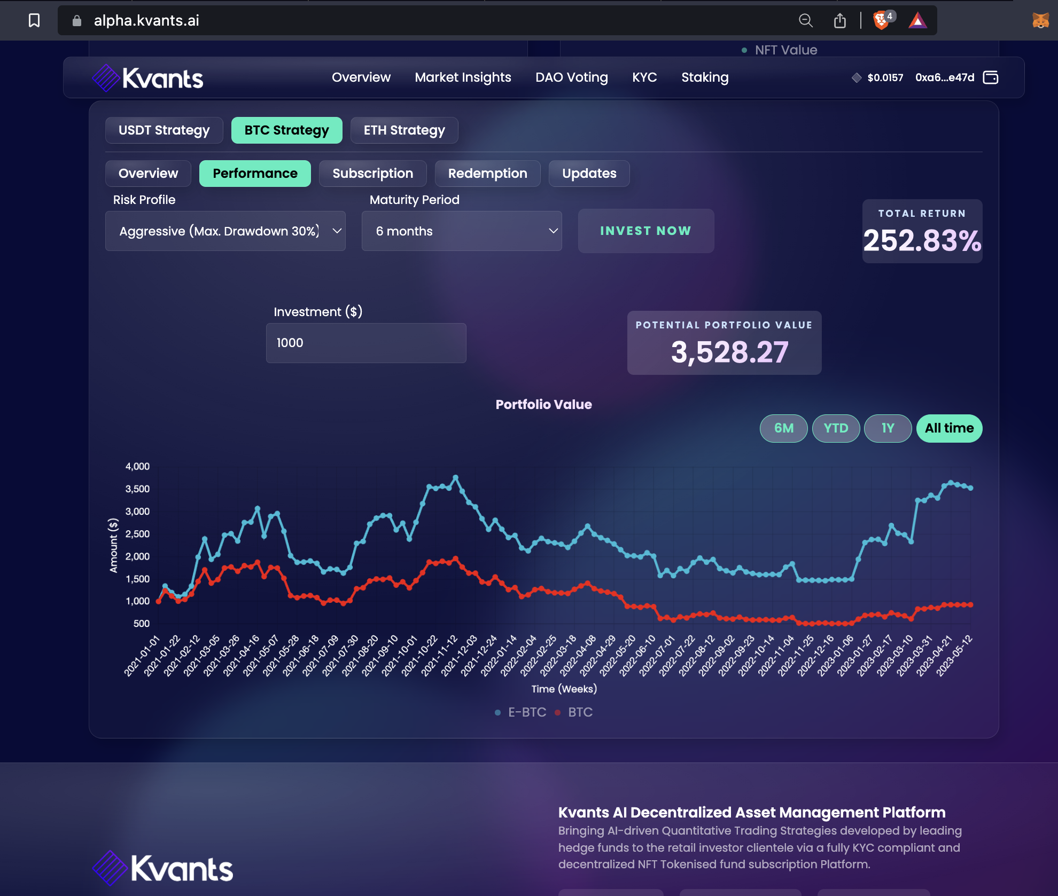Open the Brave Shields lion icon

tap(881, 20)
